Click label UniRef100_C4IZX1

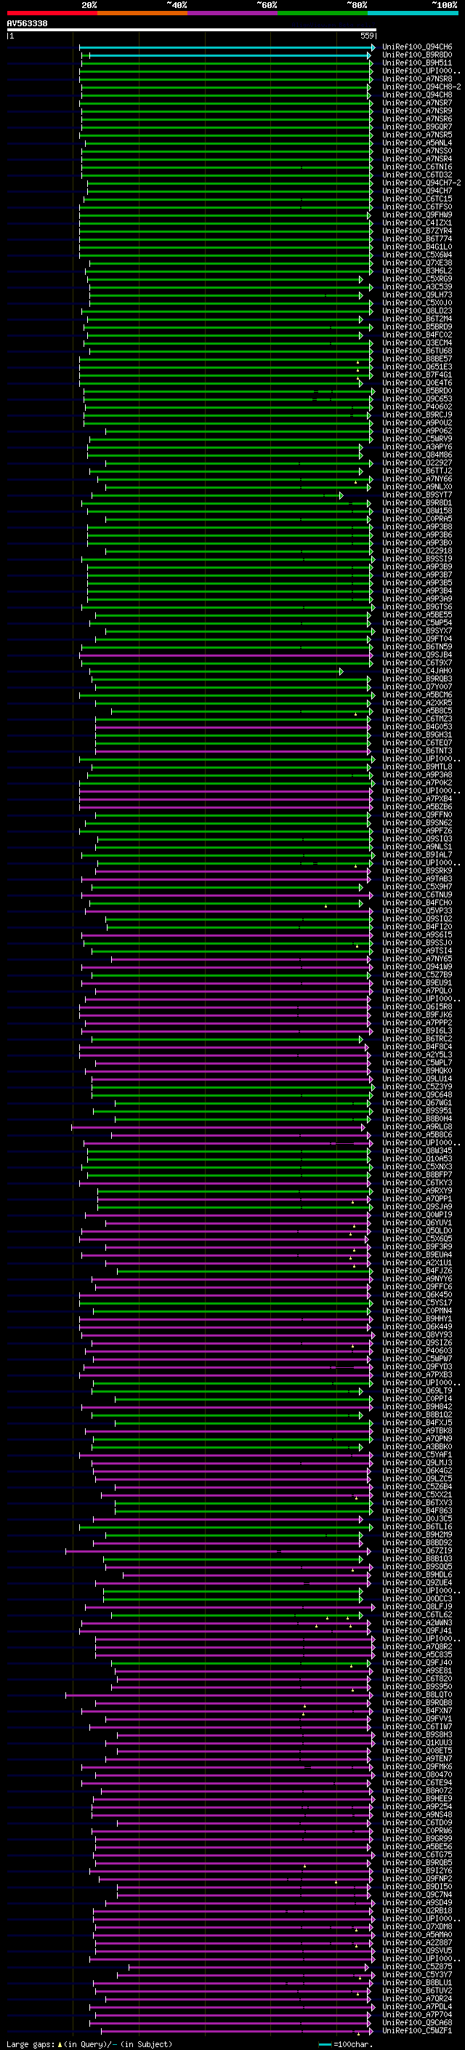coord(417,223)
